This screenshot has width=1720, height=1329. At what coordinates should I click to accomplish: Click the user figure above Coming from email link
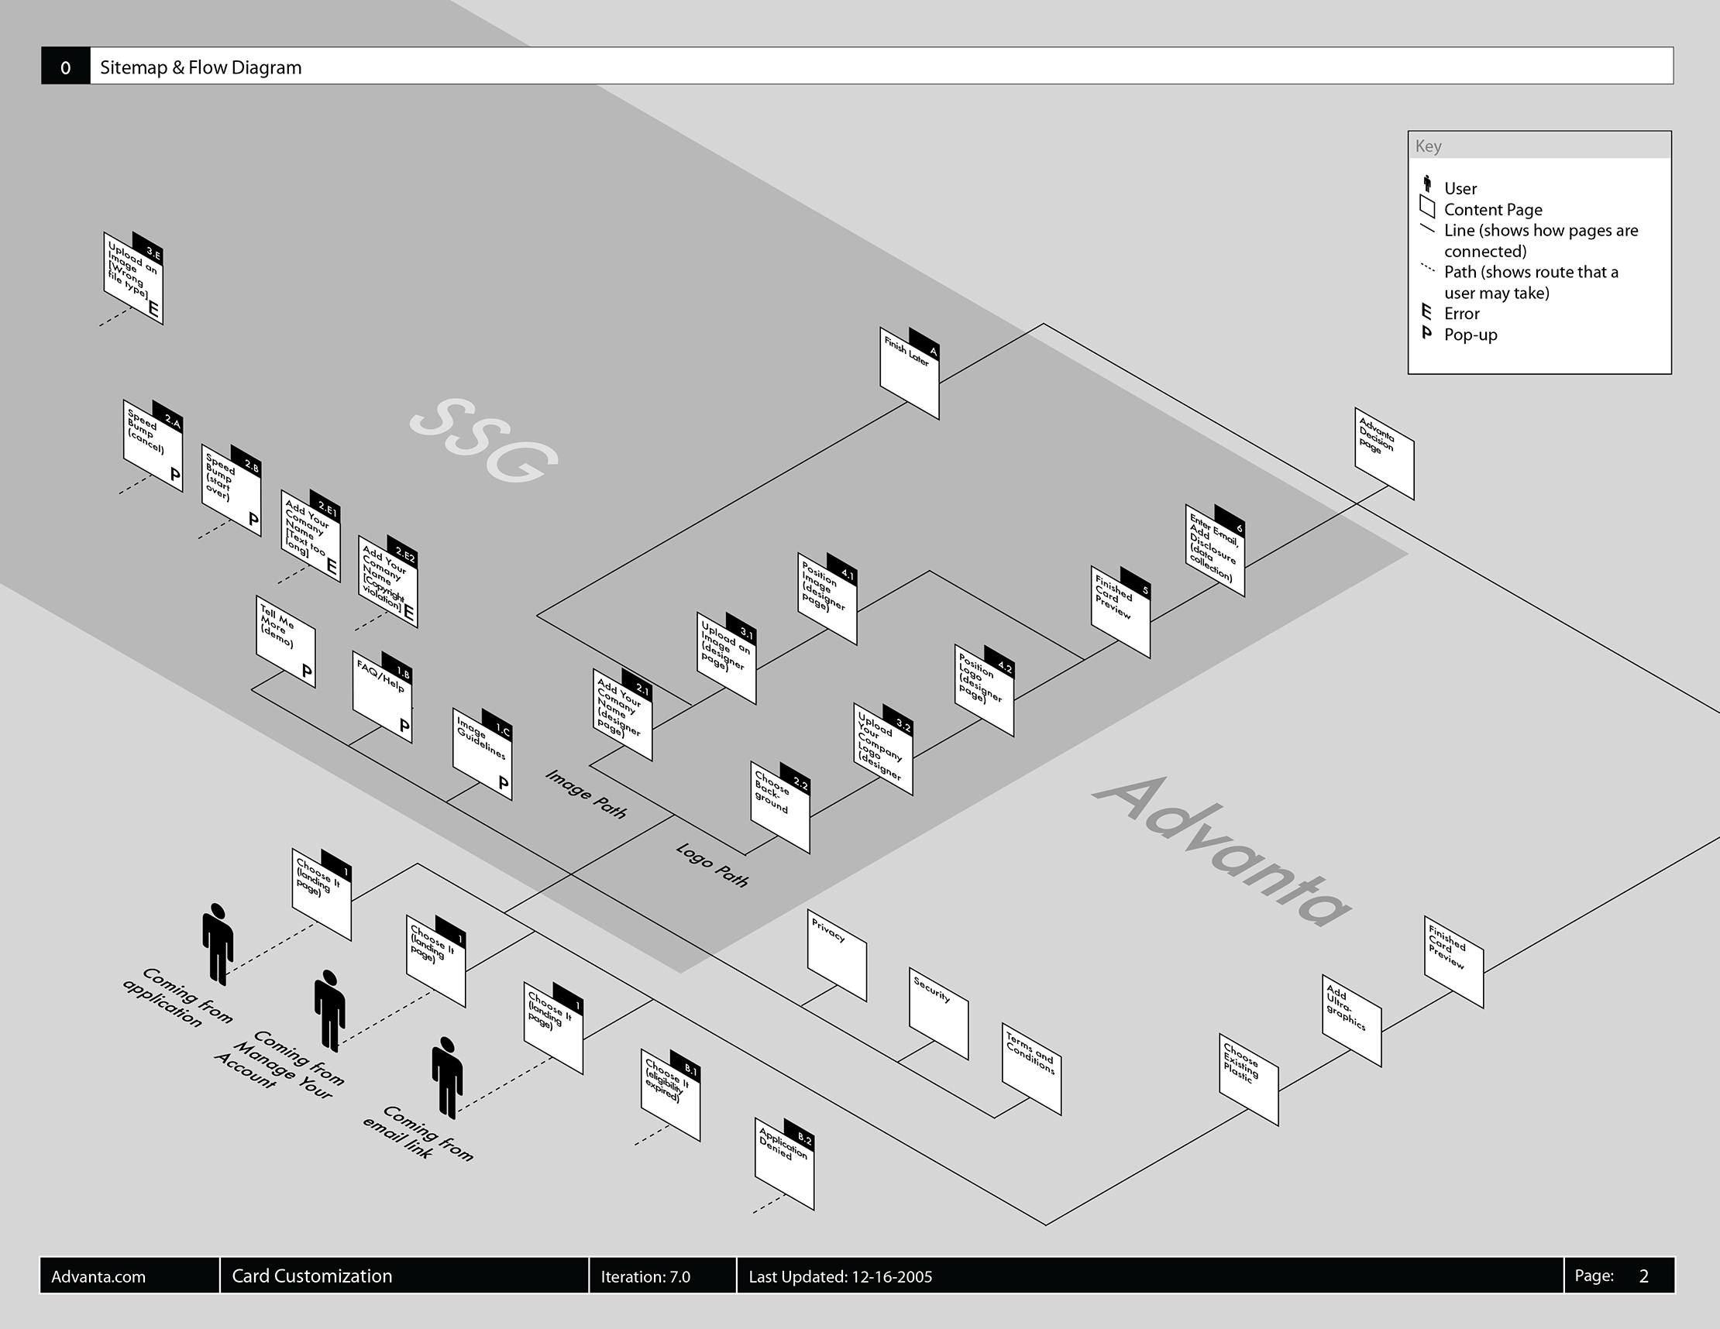(x=447, y=1078)
